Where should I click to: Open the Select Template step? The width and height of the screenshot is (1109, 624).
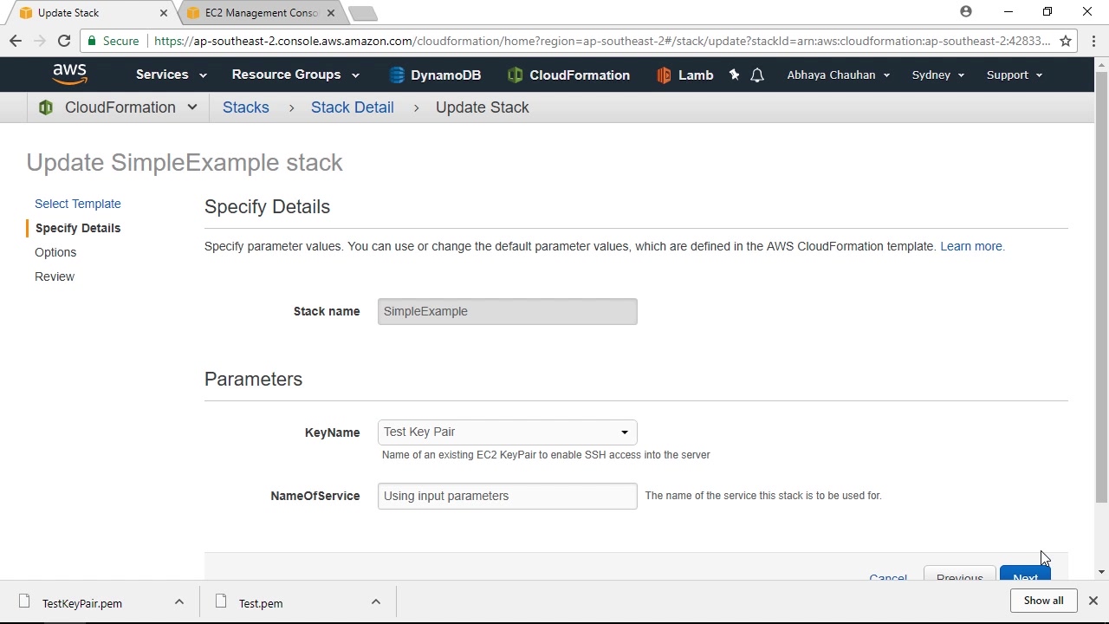[78, 204]
